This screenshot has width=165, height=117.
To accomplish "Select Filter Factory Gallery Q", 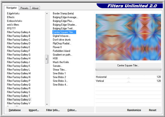I will (19, 85).
